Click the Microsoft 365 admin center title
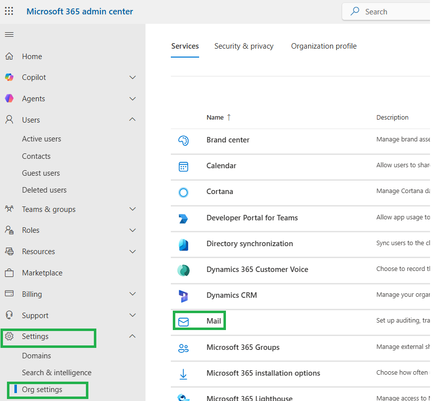Screen dimensions: 433x401 79,11
